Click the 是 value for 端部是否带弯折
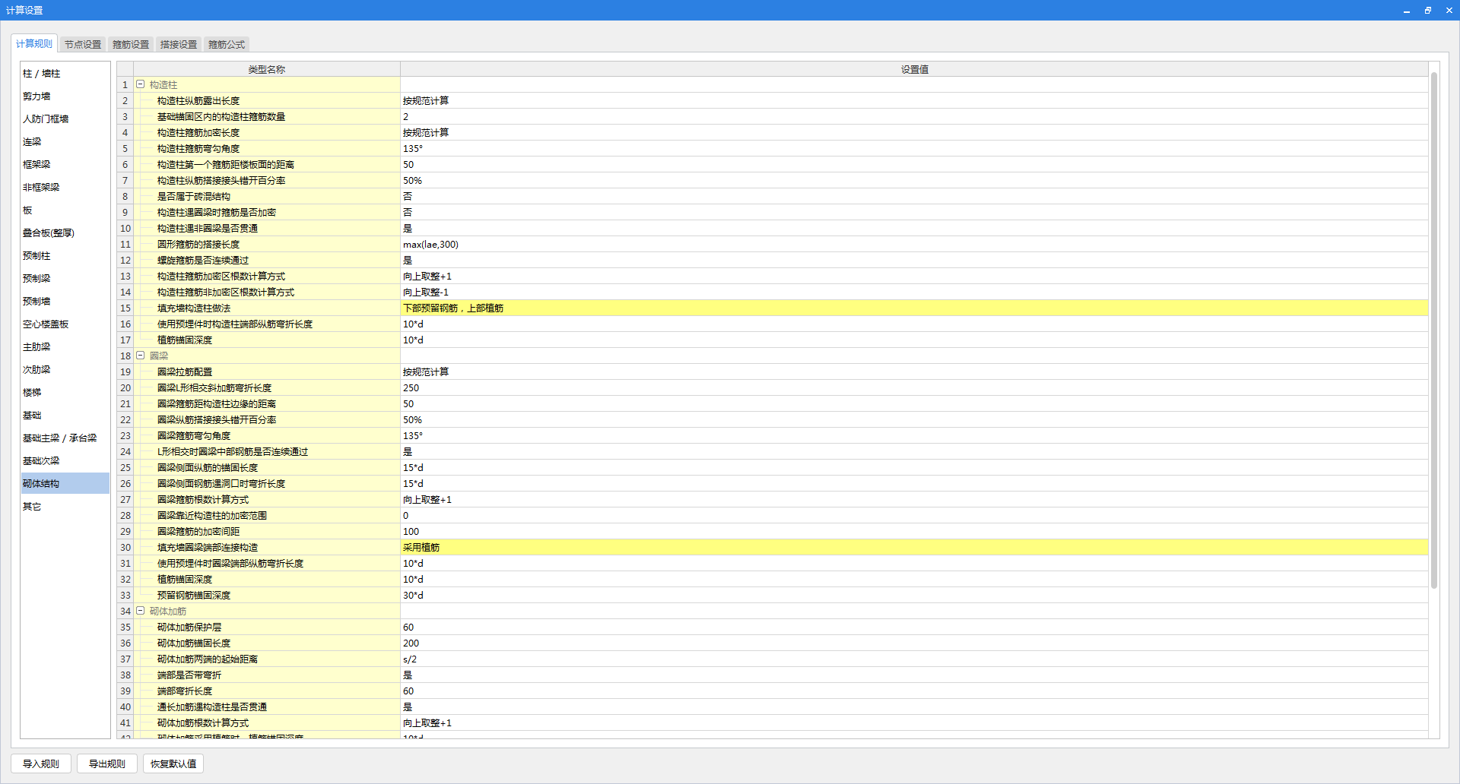 coord(914,675)
